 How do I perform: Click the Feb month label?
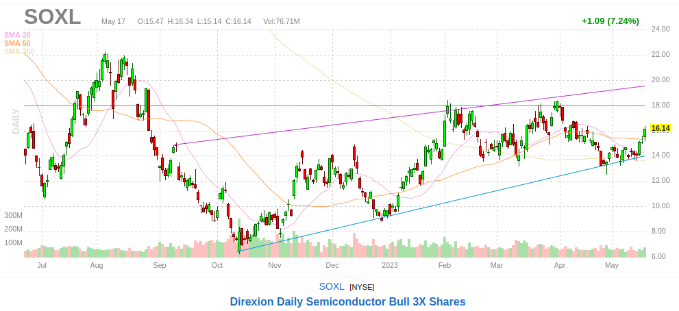coord(445,265)
